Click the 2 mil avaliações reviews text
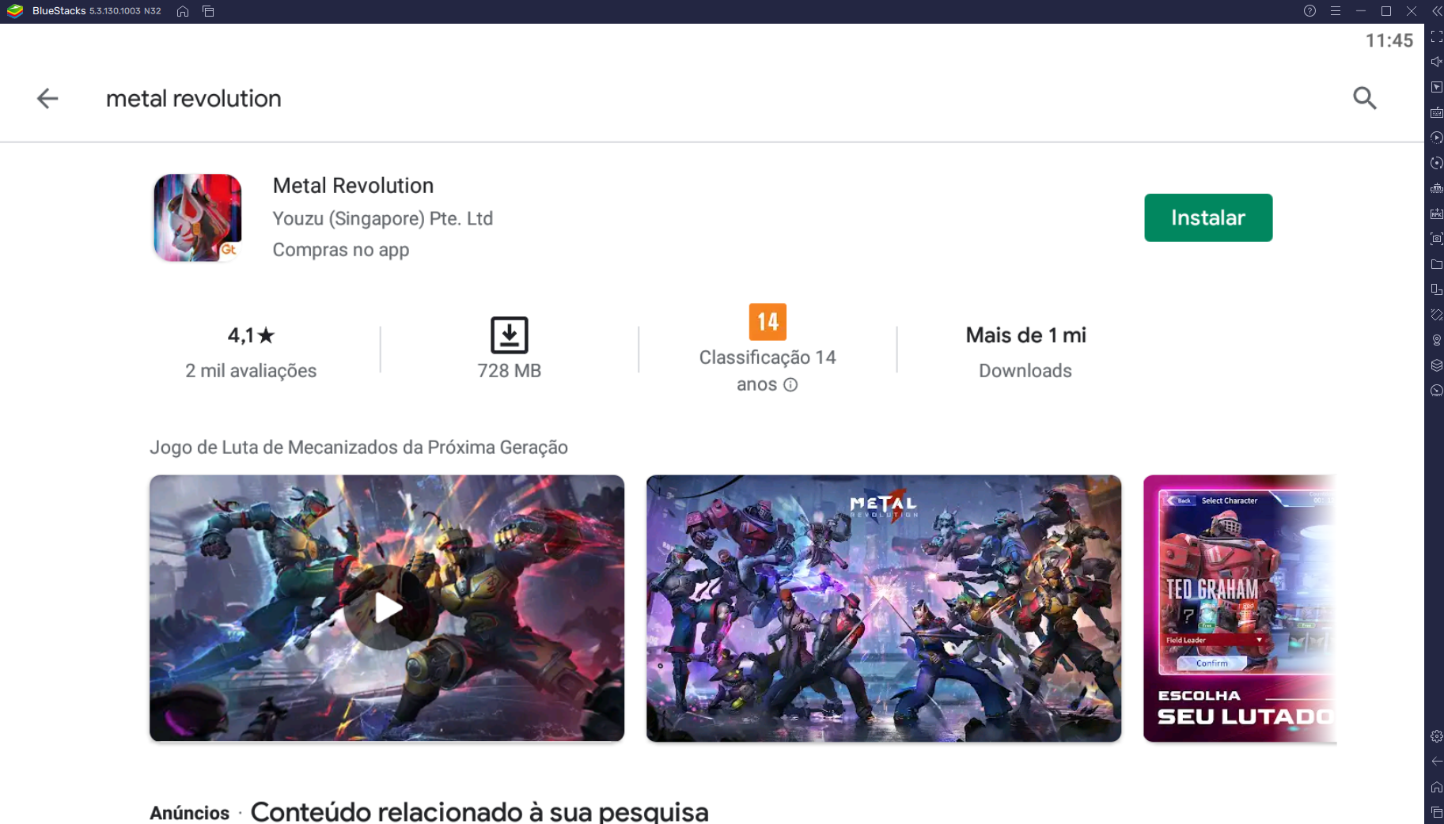 tap(251, 371)
